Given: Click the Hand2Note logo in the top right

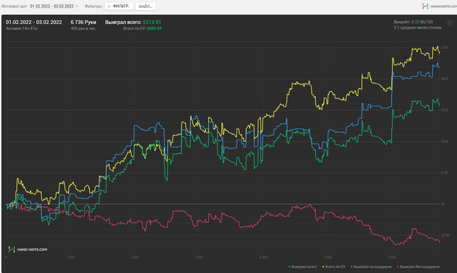Looking at the screenshot, I should (x=439, y=6).
